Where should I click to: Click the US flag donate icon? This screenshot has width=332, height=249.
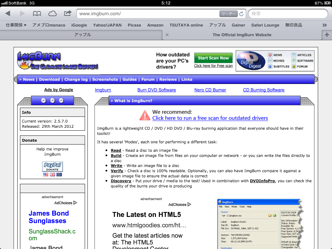tap(45, 175)
